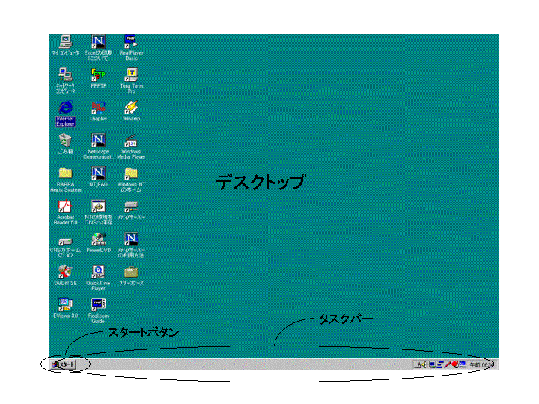Click the taskbar clock showing 午前 time
Image resolution: width=539 pixels, height=404 pixels.
click(x=481, y=364)
